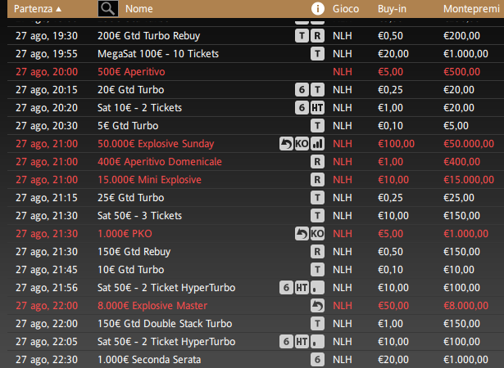Sort by Gioco column header
Screen dimensions: 504x368
(x=346, y=9)
